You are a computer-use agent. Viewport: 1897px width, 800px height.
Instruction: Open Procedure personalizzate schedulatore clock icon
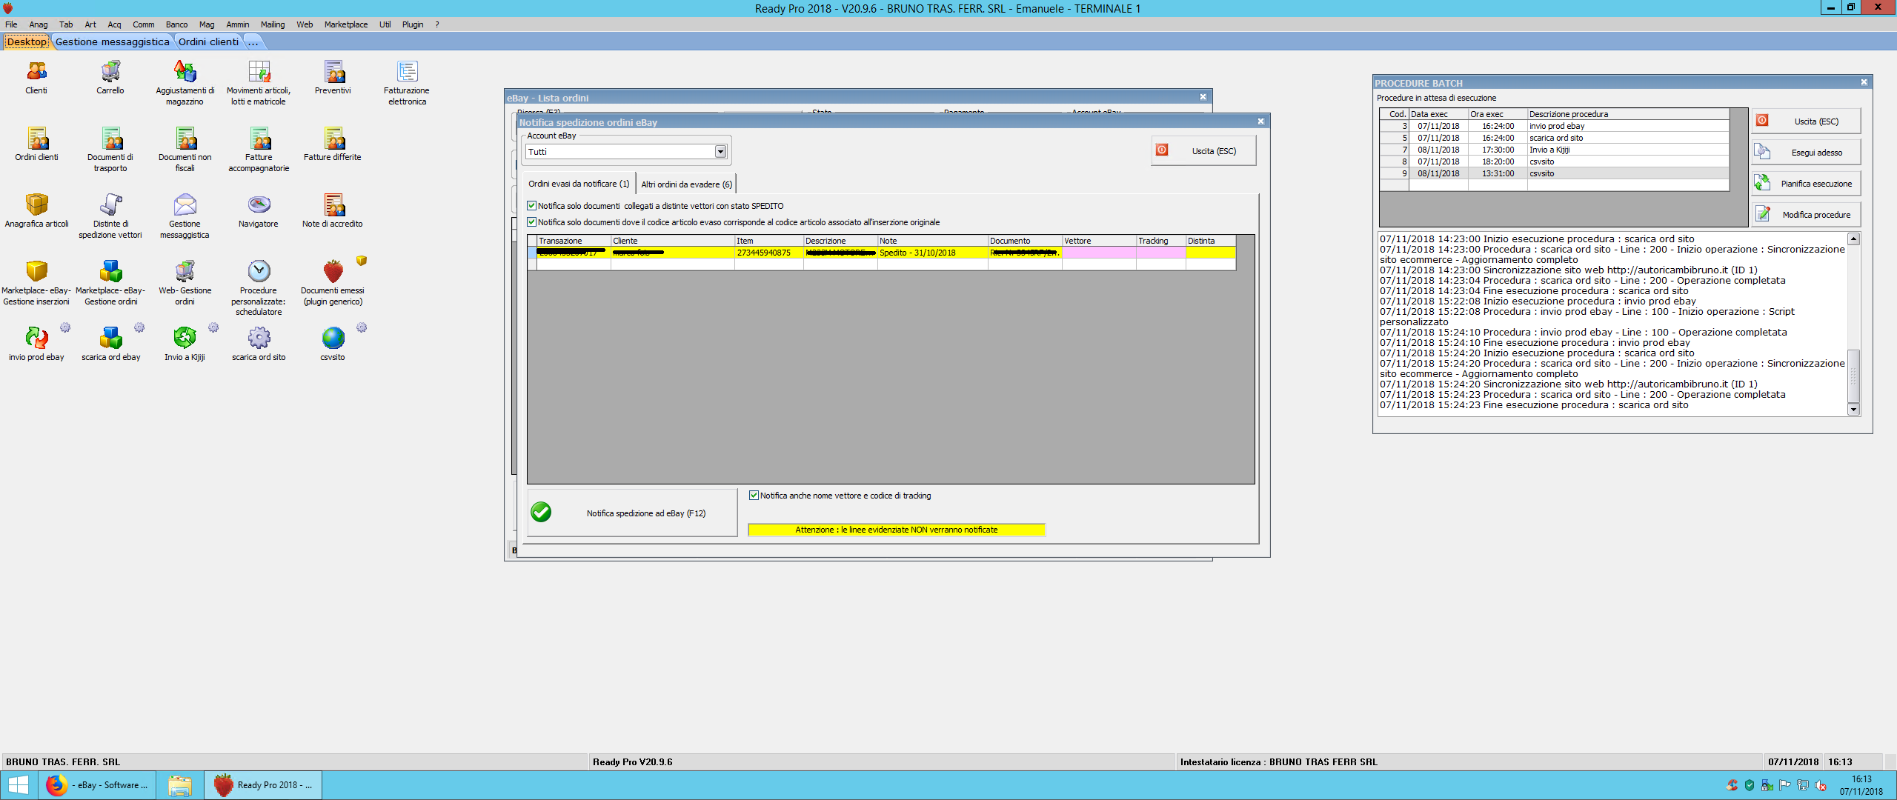[x=259, y=272]
